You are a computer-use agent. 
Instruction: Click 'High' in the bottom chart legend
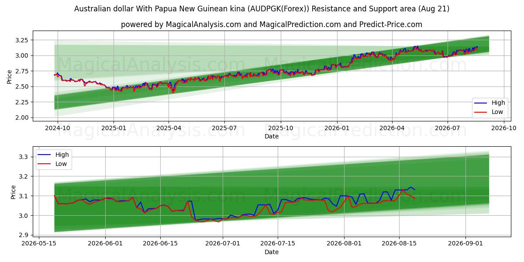coord(62,155)
